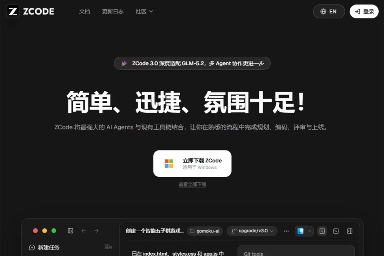Viewport: 384px width, 256px height.
Task: Click the party popper icon in banner
Action: pos(124,63)
